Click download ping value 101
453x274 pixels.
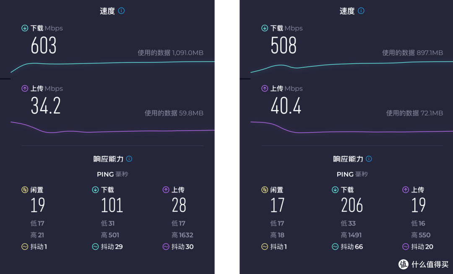pos(112,205)
